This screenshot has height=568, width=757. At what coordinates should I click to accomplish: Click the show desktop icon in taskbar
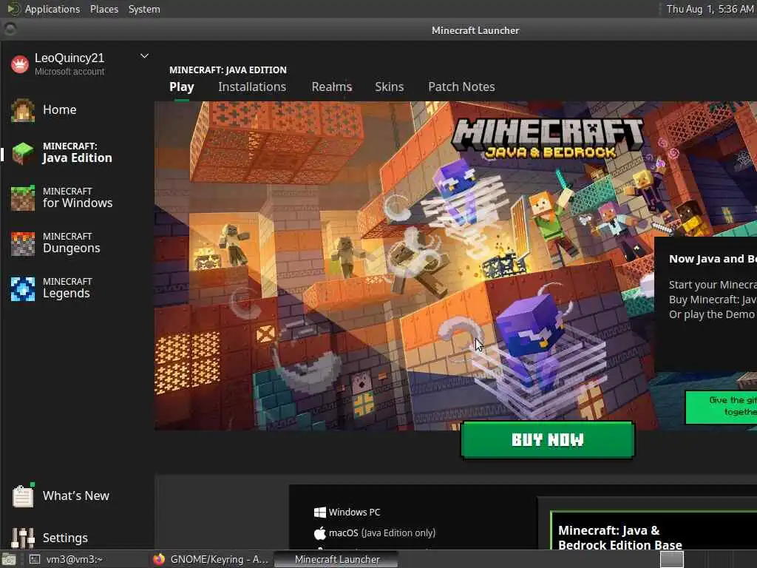tap(9, 560)
